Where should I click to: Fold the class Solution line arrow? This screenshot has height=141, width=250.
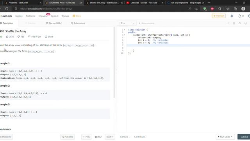click(125, 30)
